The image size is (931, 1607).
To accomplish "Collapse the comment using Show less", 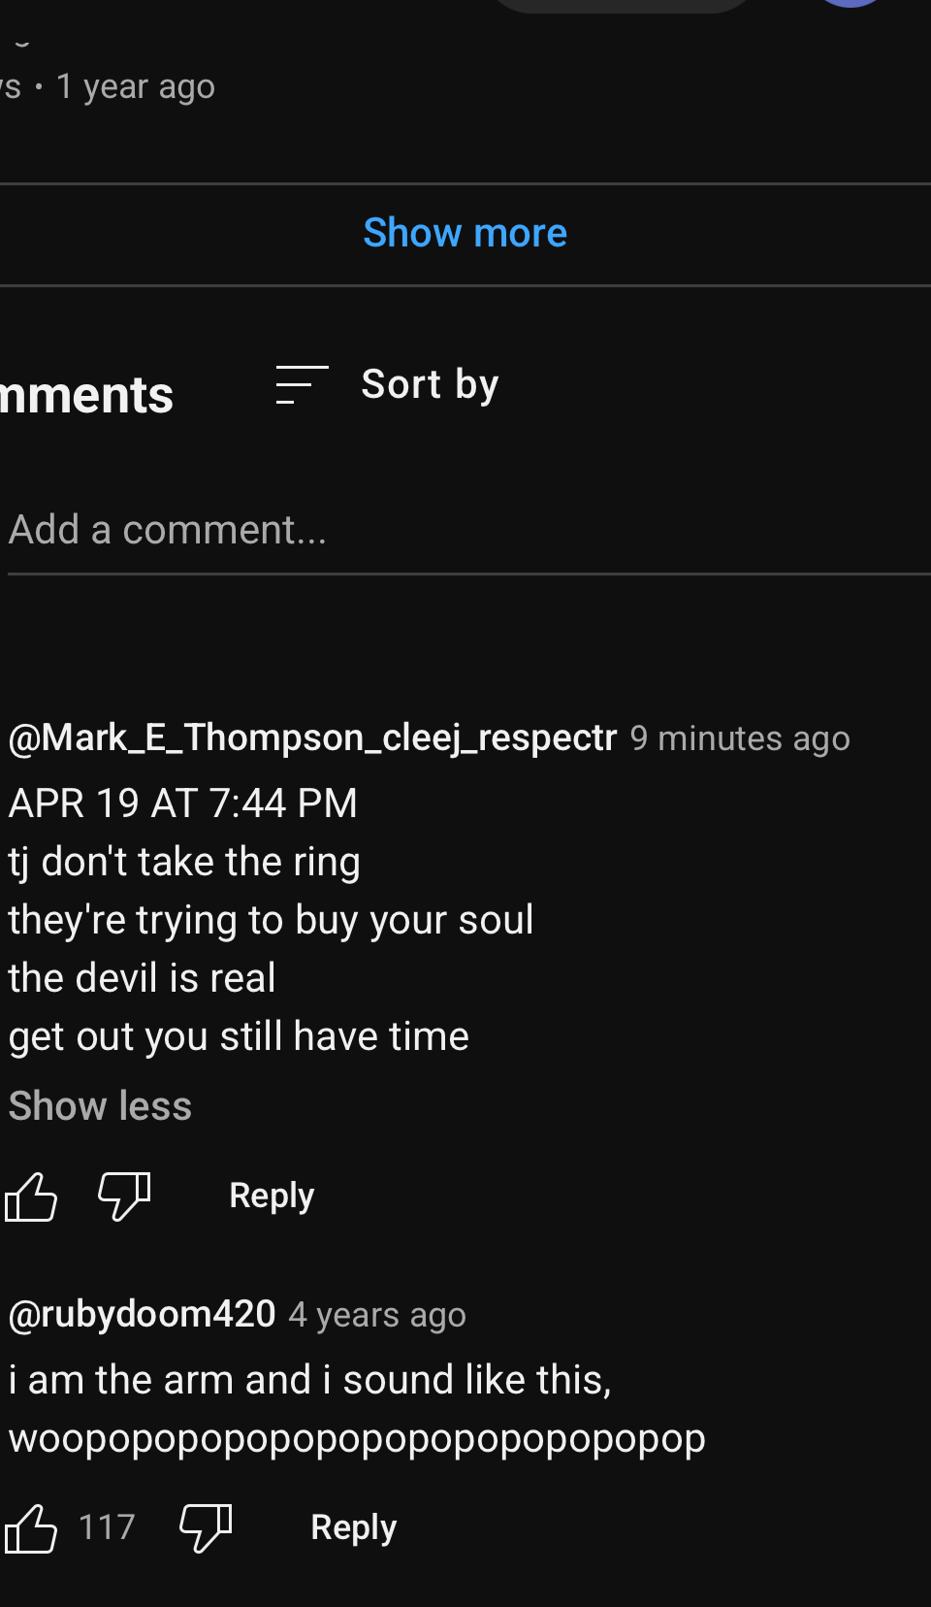I will coord(100,1105).
